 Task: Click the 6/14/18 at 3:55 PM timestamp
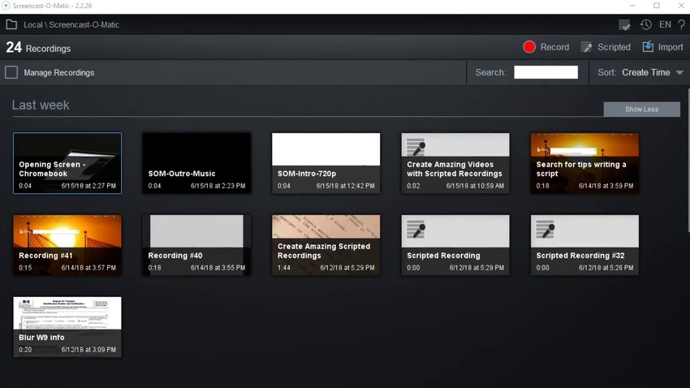coord(218,268)
